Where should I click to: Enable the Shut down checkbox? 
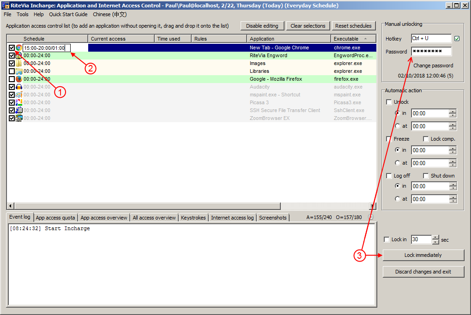pos(426,176)
